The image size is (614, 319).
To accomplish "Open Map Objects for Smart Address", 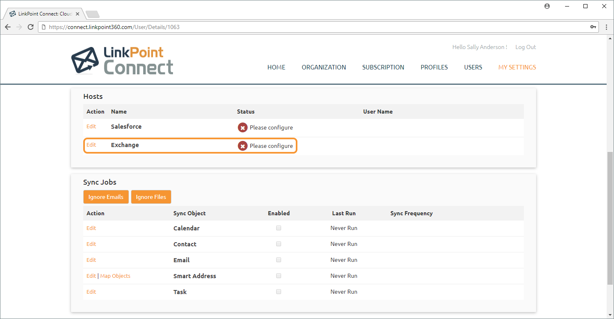I will point(115,276).
